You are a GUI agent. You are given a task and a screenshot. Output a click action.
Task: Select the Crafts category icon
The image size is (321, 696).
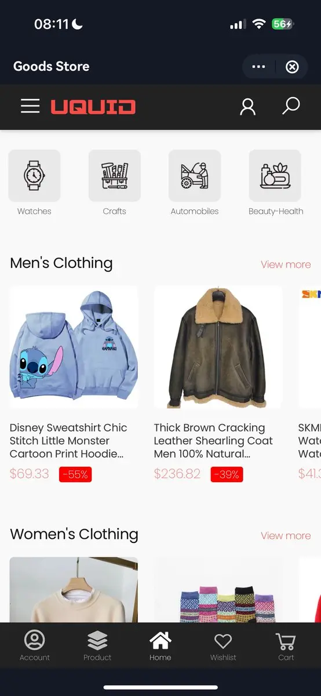pos(115,176)
